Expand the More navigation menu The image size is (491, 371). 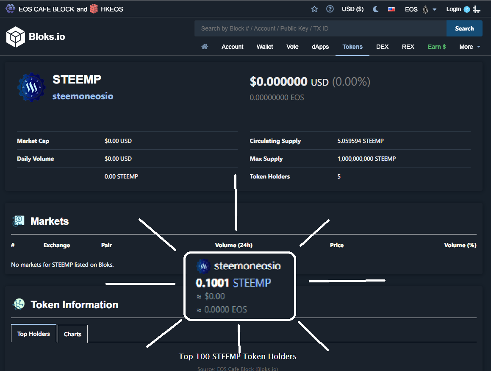pos(469,47)
